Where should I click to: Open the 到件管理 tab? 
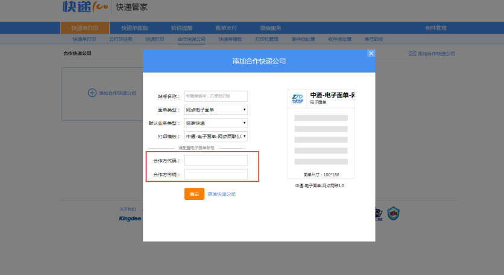436,28
